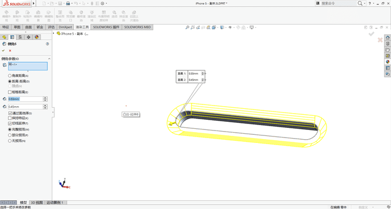Open the Print dropdown arrow
The height and width of the screenshot is (209, 391).
pyautogui.click(x=72, y=3)
